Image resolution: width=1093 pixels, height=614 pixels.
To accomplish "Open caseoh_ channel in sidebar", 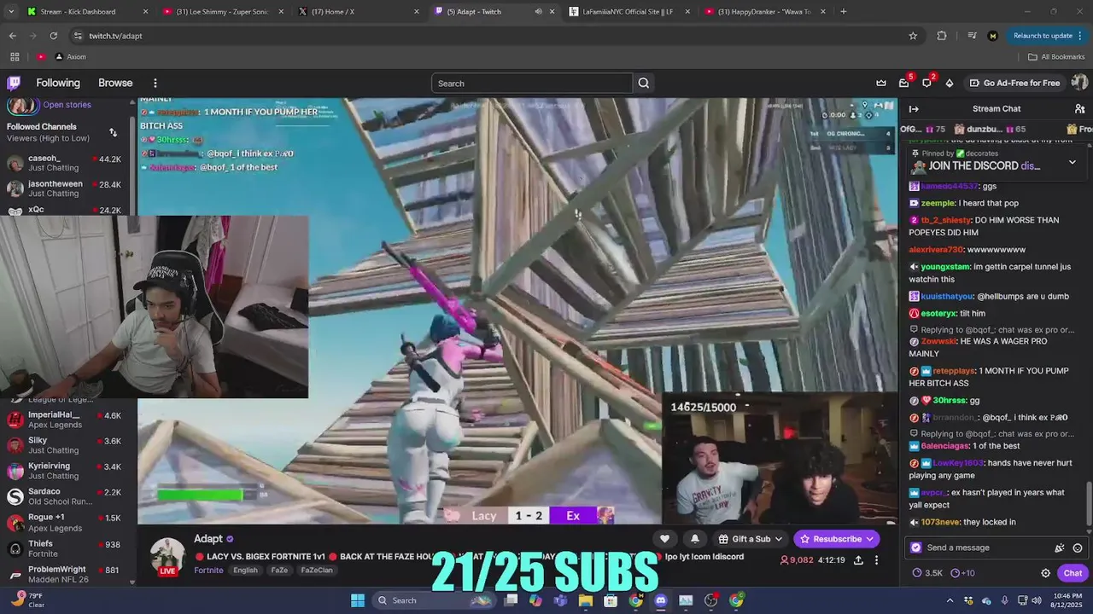I will click(67, 163).
